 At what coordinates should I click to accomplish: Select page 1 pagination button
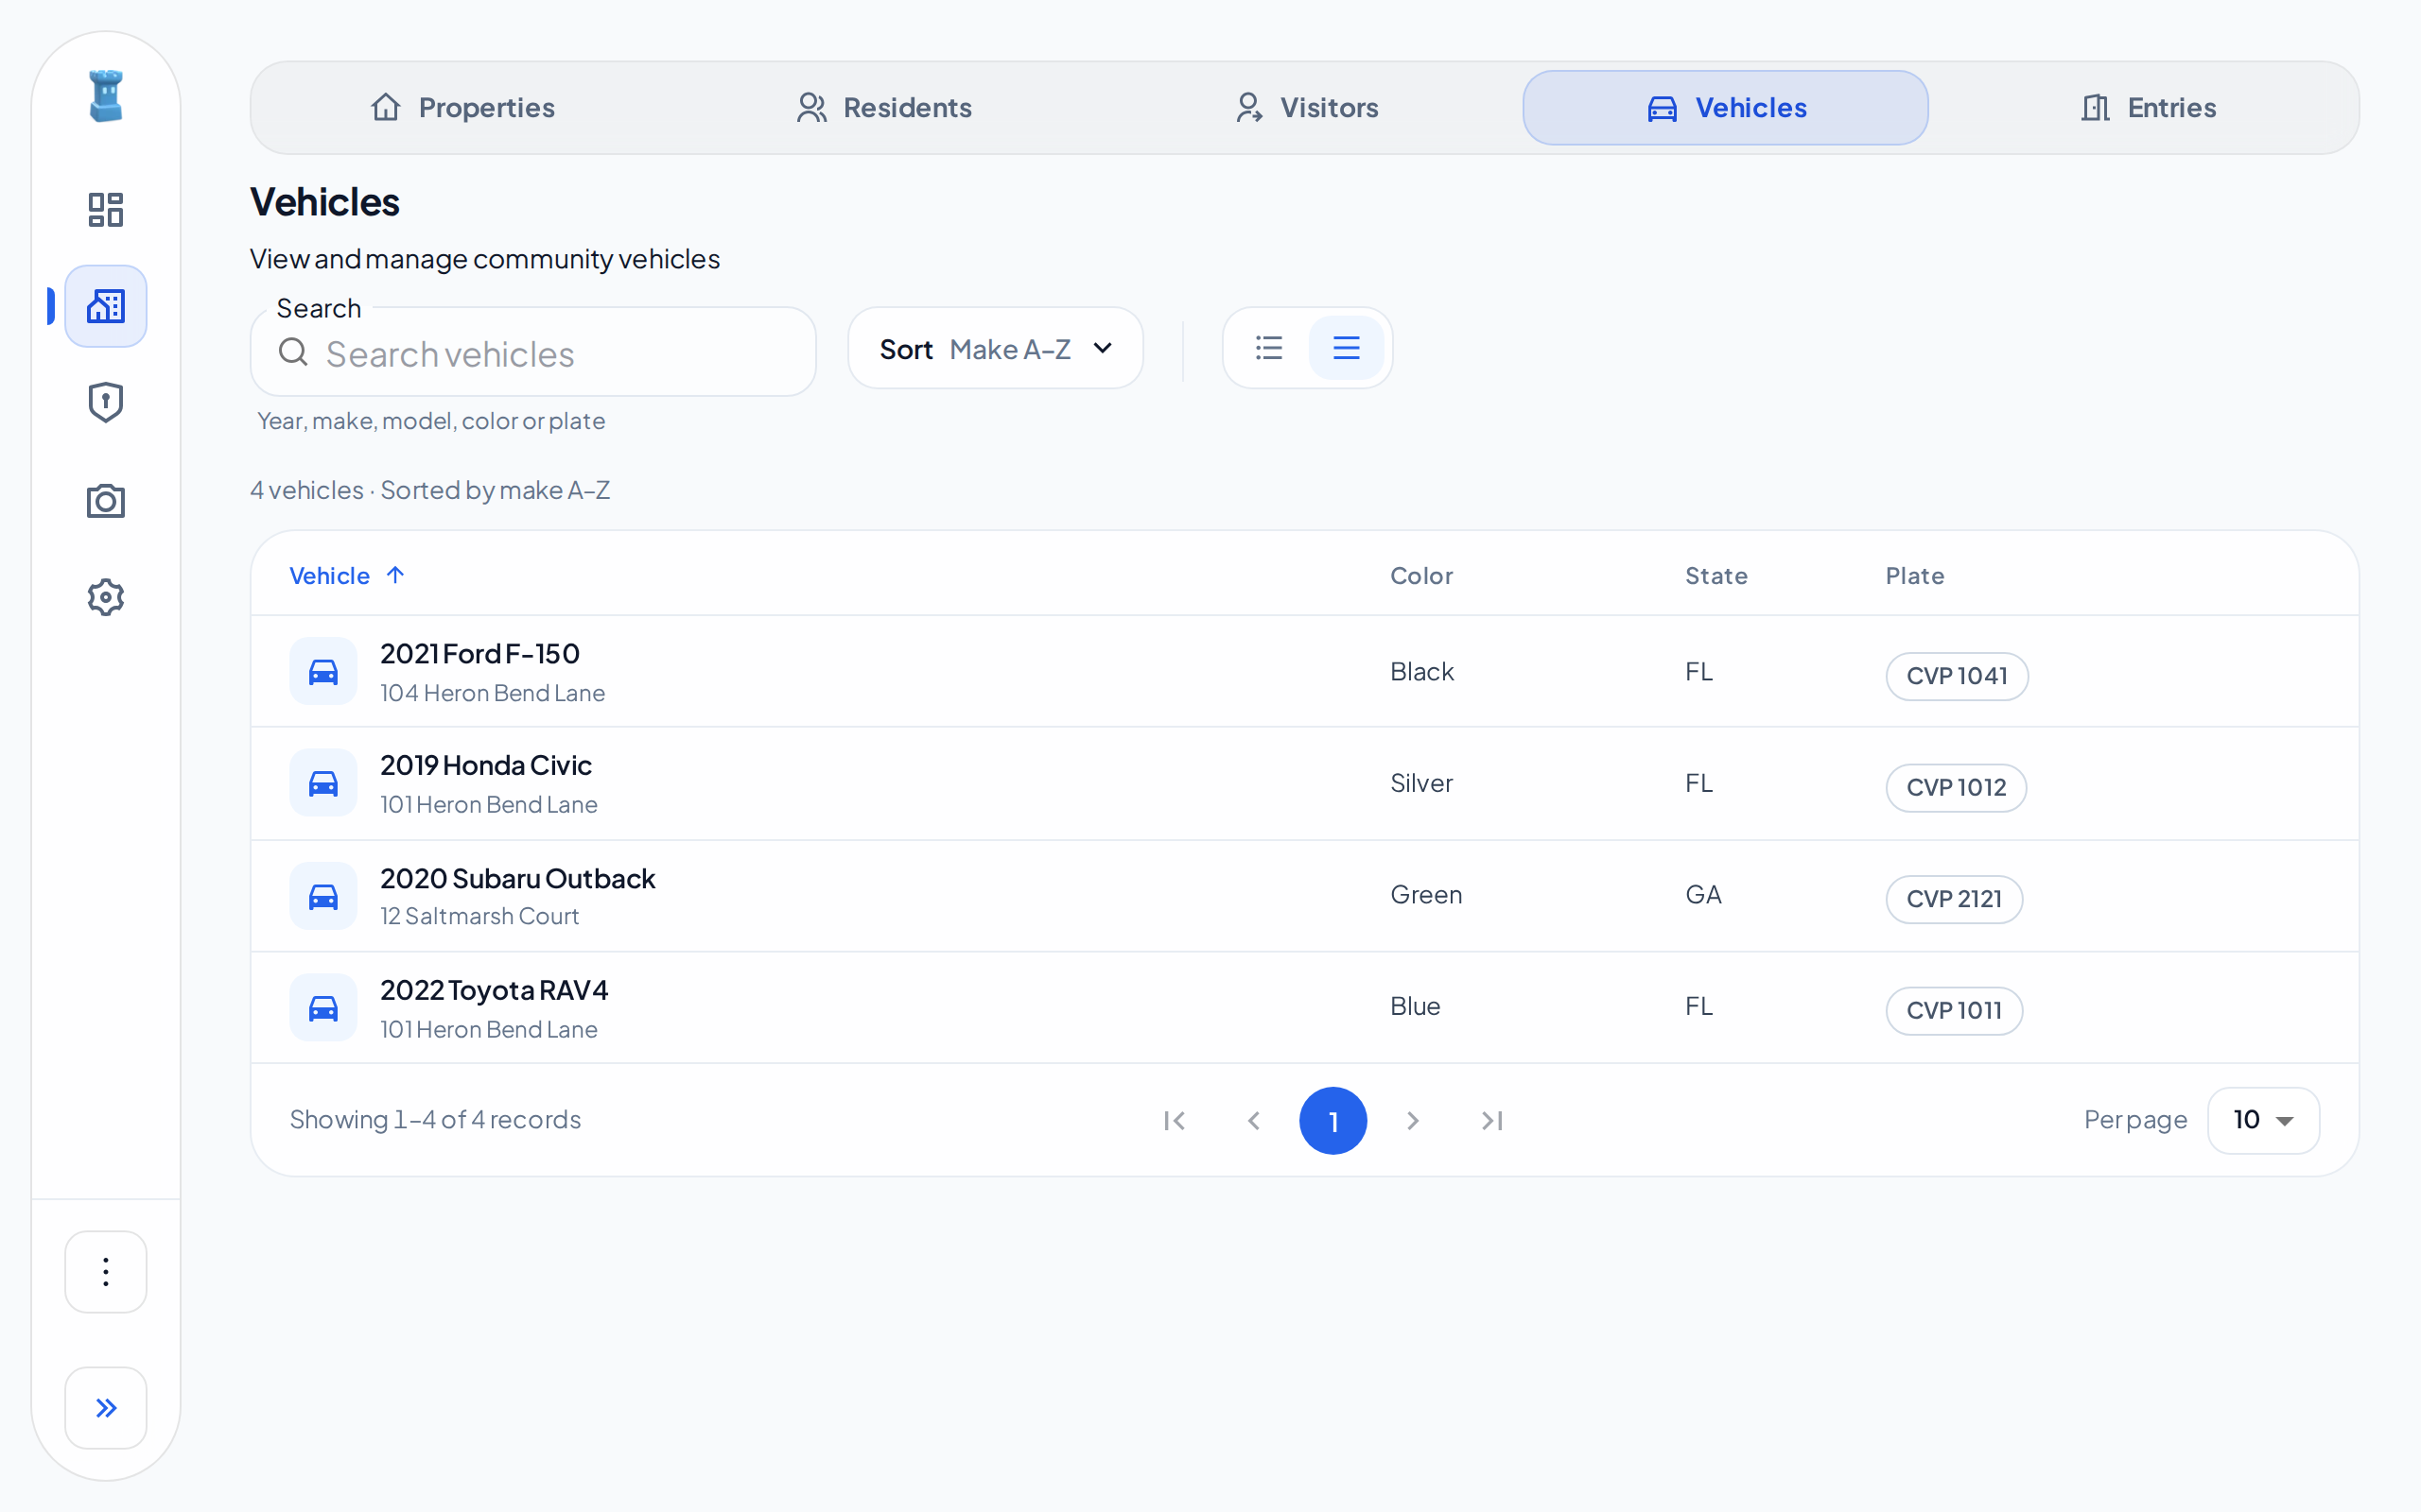tap(1332, 1121)
